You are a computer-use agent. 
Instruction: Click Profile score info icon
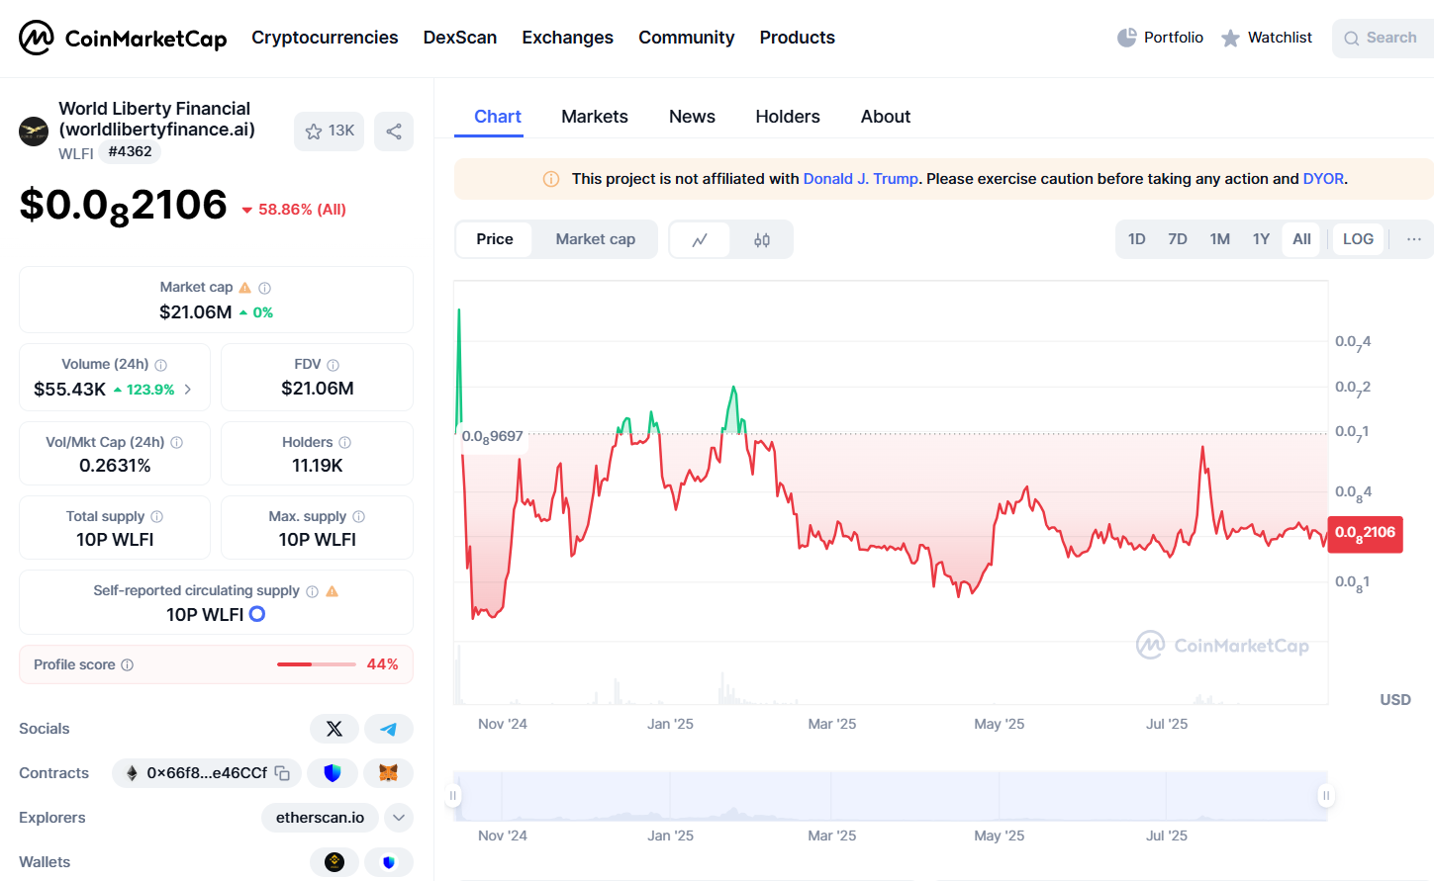(x=127, y=664)
